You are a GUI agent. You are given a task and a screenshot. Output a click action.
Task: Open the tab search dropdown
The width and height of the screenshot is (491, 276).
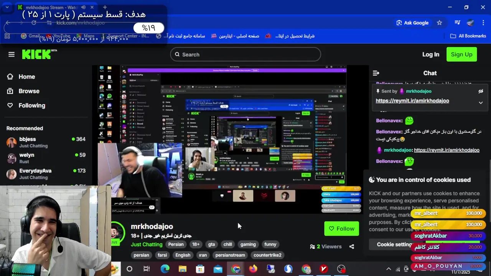pos(7,7)
